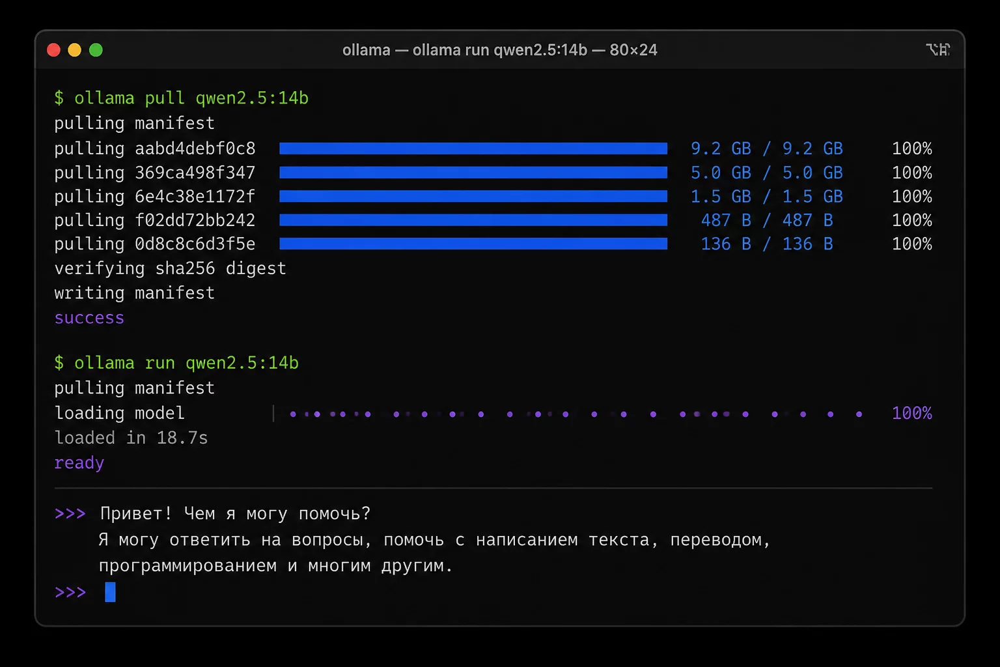The image size is (1000, 667).
Task: Minimize the terminal with the yellow button
Action: tap(75, 50)
